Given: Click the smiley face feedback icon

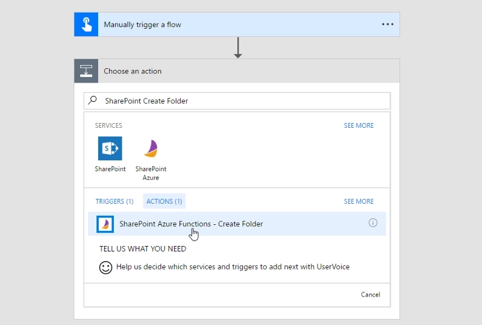Looking at the screenshot, I should coord(105,268).
